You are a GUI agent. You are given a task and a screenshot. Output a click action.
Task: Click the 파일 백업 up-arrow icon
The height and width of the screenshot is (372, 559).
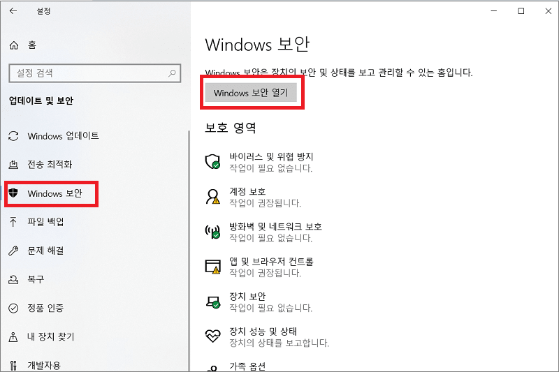point(13,222)
